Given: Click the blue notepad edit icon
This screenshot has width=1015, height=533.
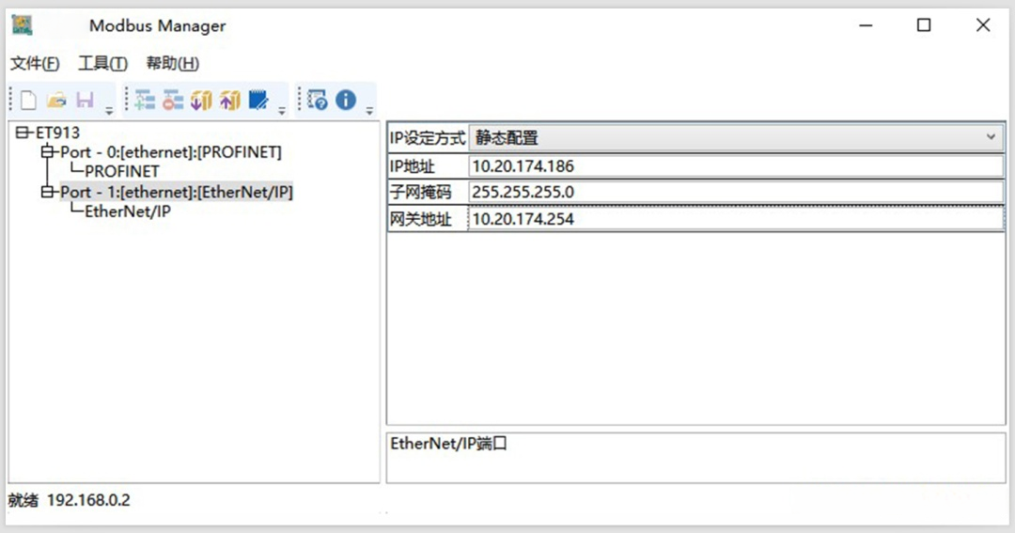Looking at the screenshot, I should [258, 101].
